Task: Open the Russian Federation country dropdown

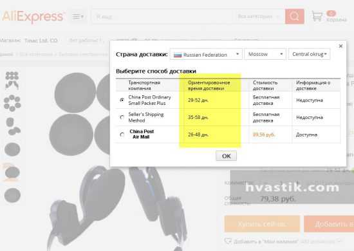Action: (x=206, y=55)
